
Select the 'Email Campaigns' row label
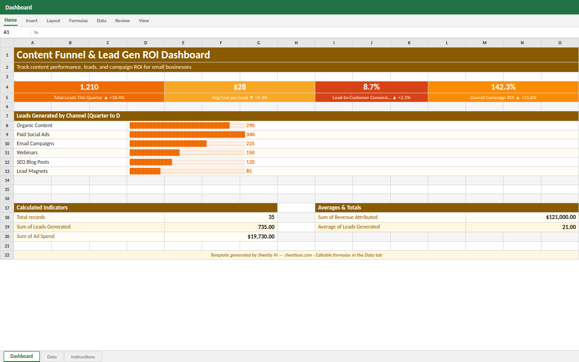(71, 143)
